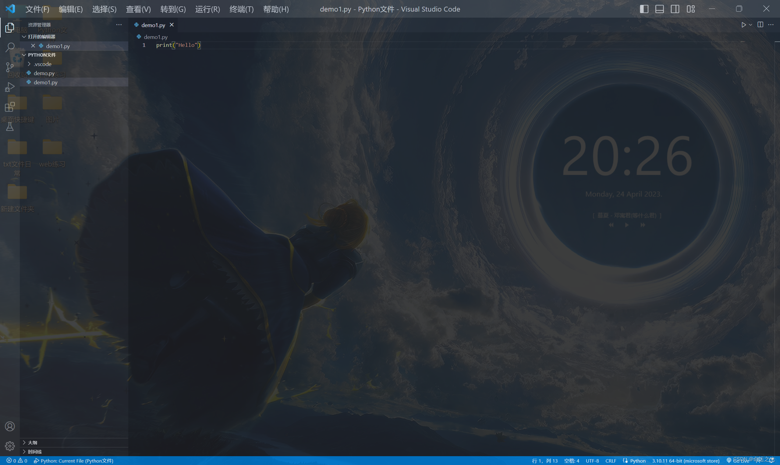Open demo.py in the explorer

click(44, 73)
